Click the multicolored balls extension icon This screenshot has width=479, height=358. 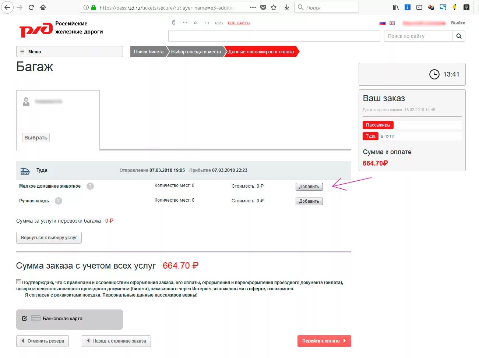[431, 7]
